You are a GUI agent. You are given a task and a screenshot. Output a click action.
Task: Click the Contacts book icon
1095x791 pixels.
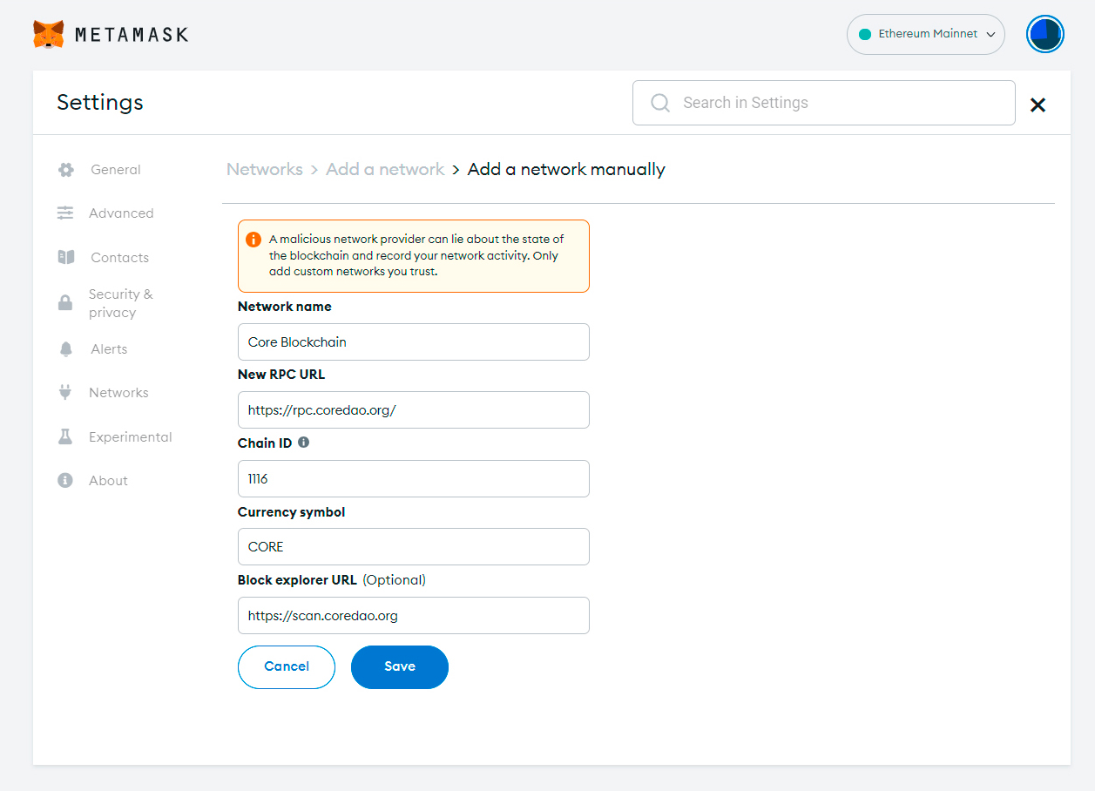[66, 258]
